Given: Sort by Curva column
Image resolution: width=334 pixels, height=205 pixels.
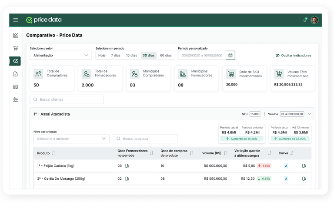Looking at the screenshot, I should coord(292,153).
